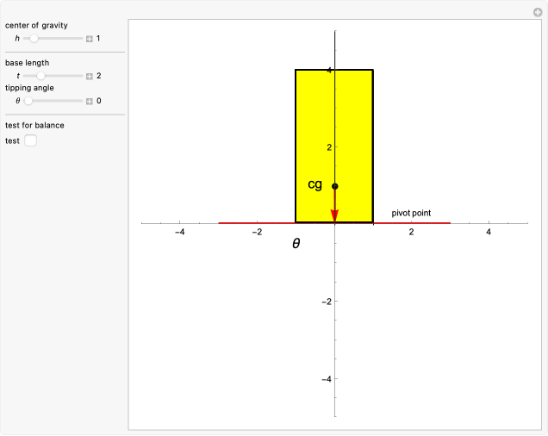This screenshot has height=436, width=548.
Task: Click the left red ground line segment
Action: pos(257,223)
